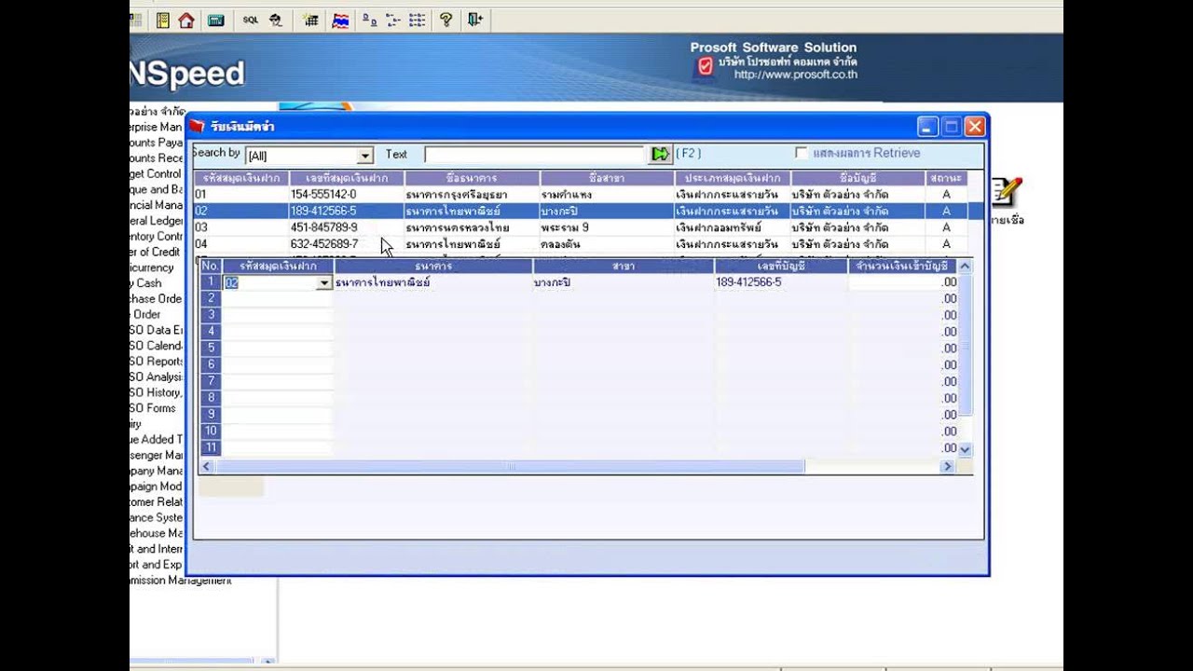Click the Text search input field
This screenshot has height=671, width=1193.
[535, 155]
